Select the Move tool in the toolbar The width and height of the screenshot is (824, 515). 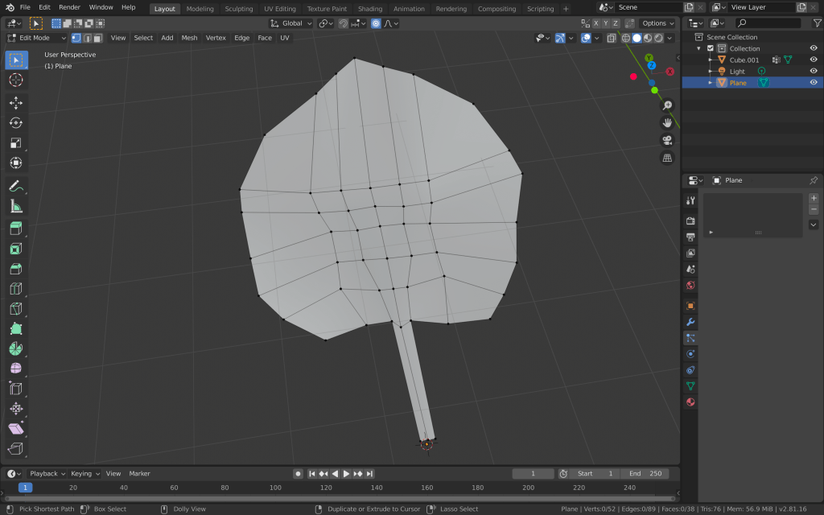pyautogui.click(x=16, y=102)
